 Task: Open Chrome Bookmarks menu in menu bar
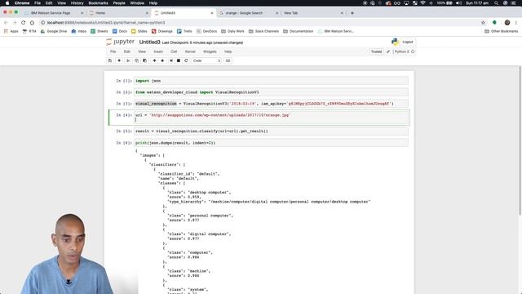tap(98, 3)
